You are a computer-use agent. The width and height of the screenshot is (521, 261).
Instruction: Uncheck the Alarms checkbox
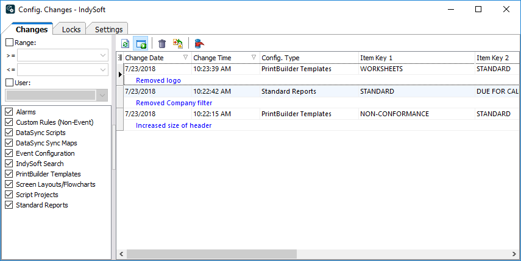click(x=9, y=112)
